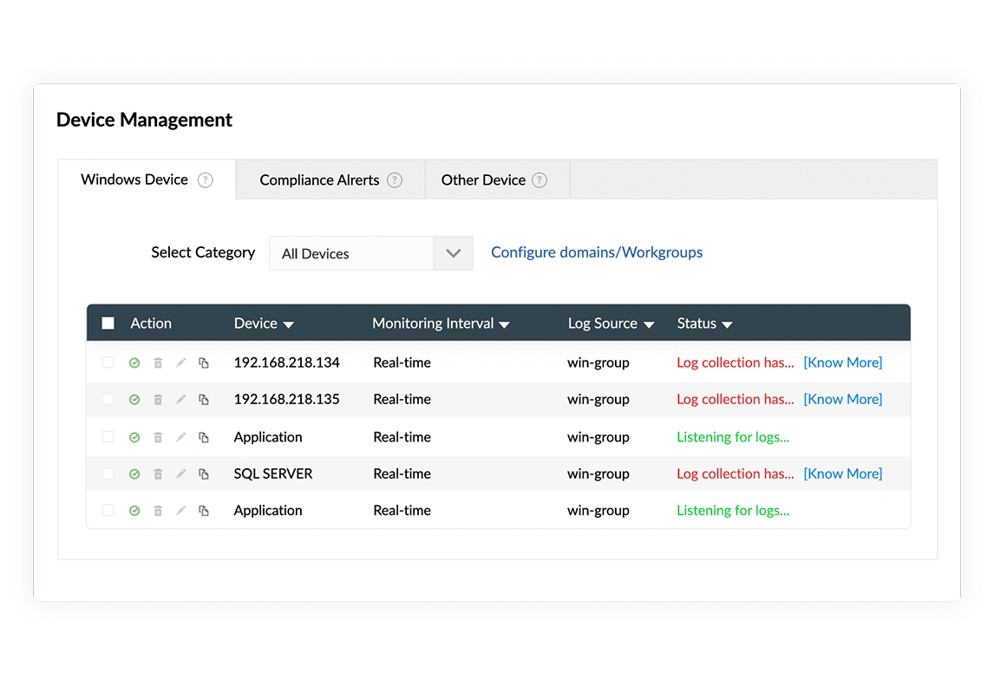Sort by Device column header arrow

289,324
